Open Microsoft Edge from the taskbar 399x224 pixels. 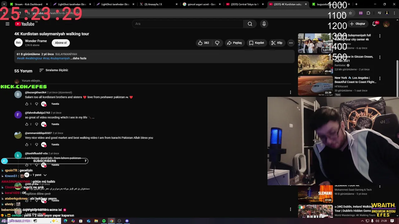[65, 221]
